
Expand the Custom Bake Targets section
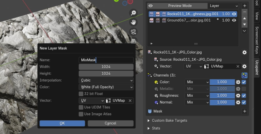click(168, 121)
